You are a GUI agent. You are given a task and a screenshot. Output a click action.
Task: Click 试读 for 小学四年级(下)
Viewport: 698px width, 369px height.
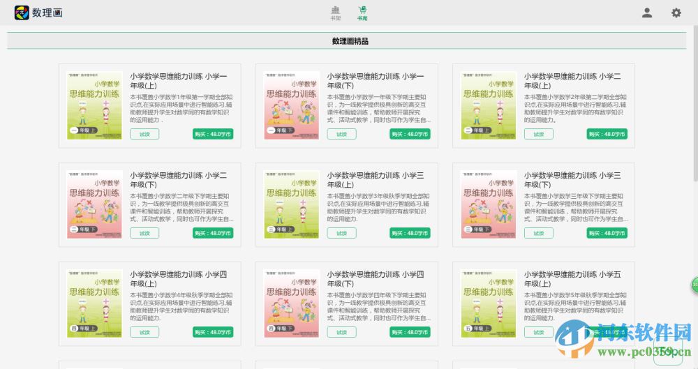point(342,332)
